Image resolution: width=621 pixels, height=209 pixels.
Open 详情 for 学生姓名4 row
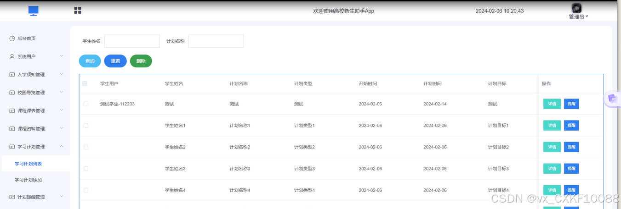[552, 190]
